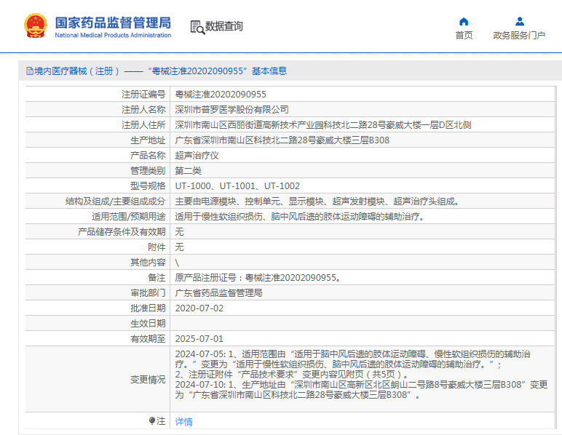Open the 数据查询 search icon

pos(197,27)
